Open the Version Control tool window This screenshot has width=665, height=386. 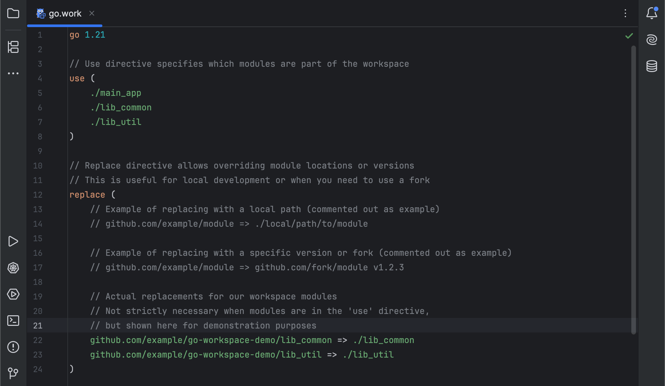(x=13, y=373)
